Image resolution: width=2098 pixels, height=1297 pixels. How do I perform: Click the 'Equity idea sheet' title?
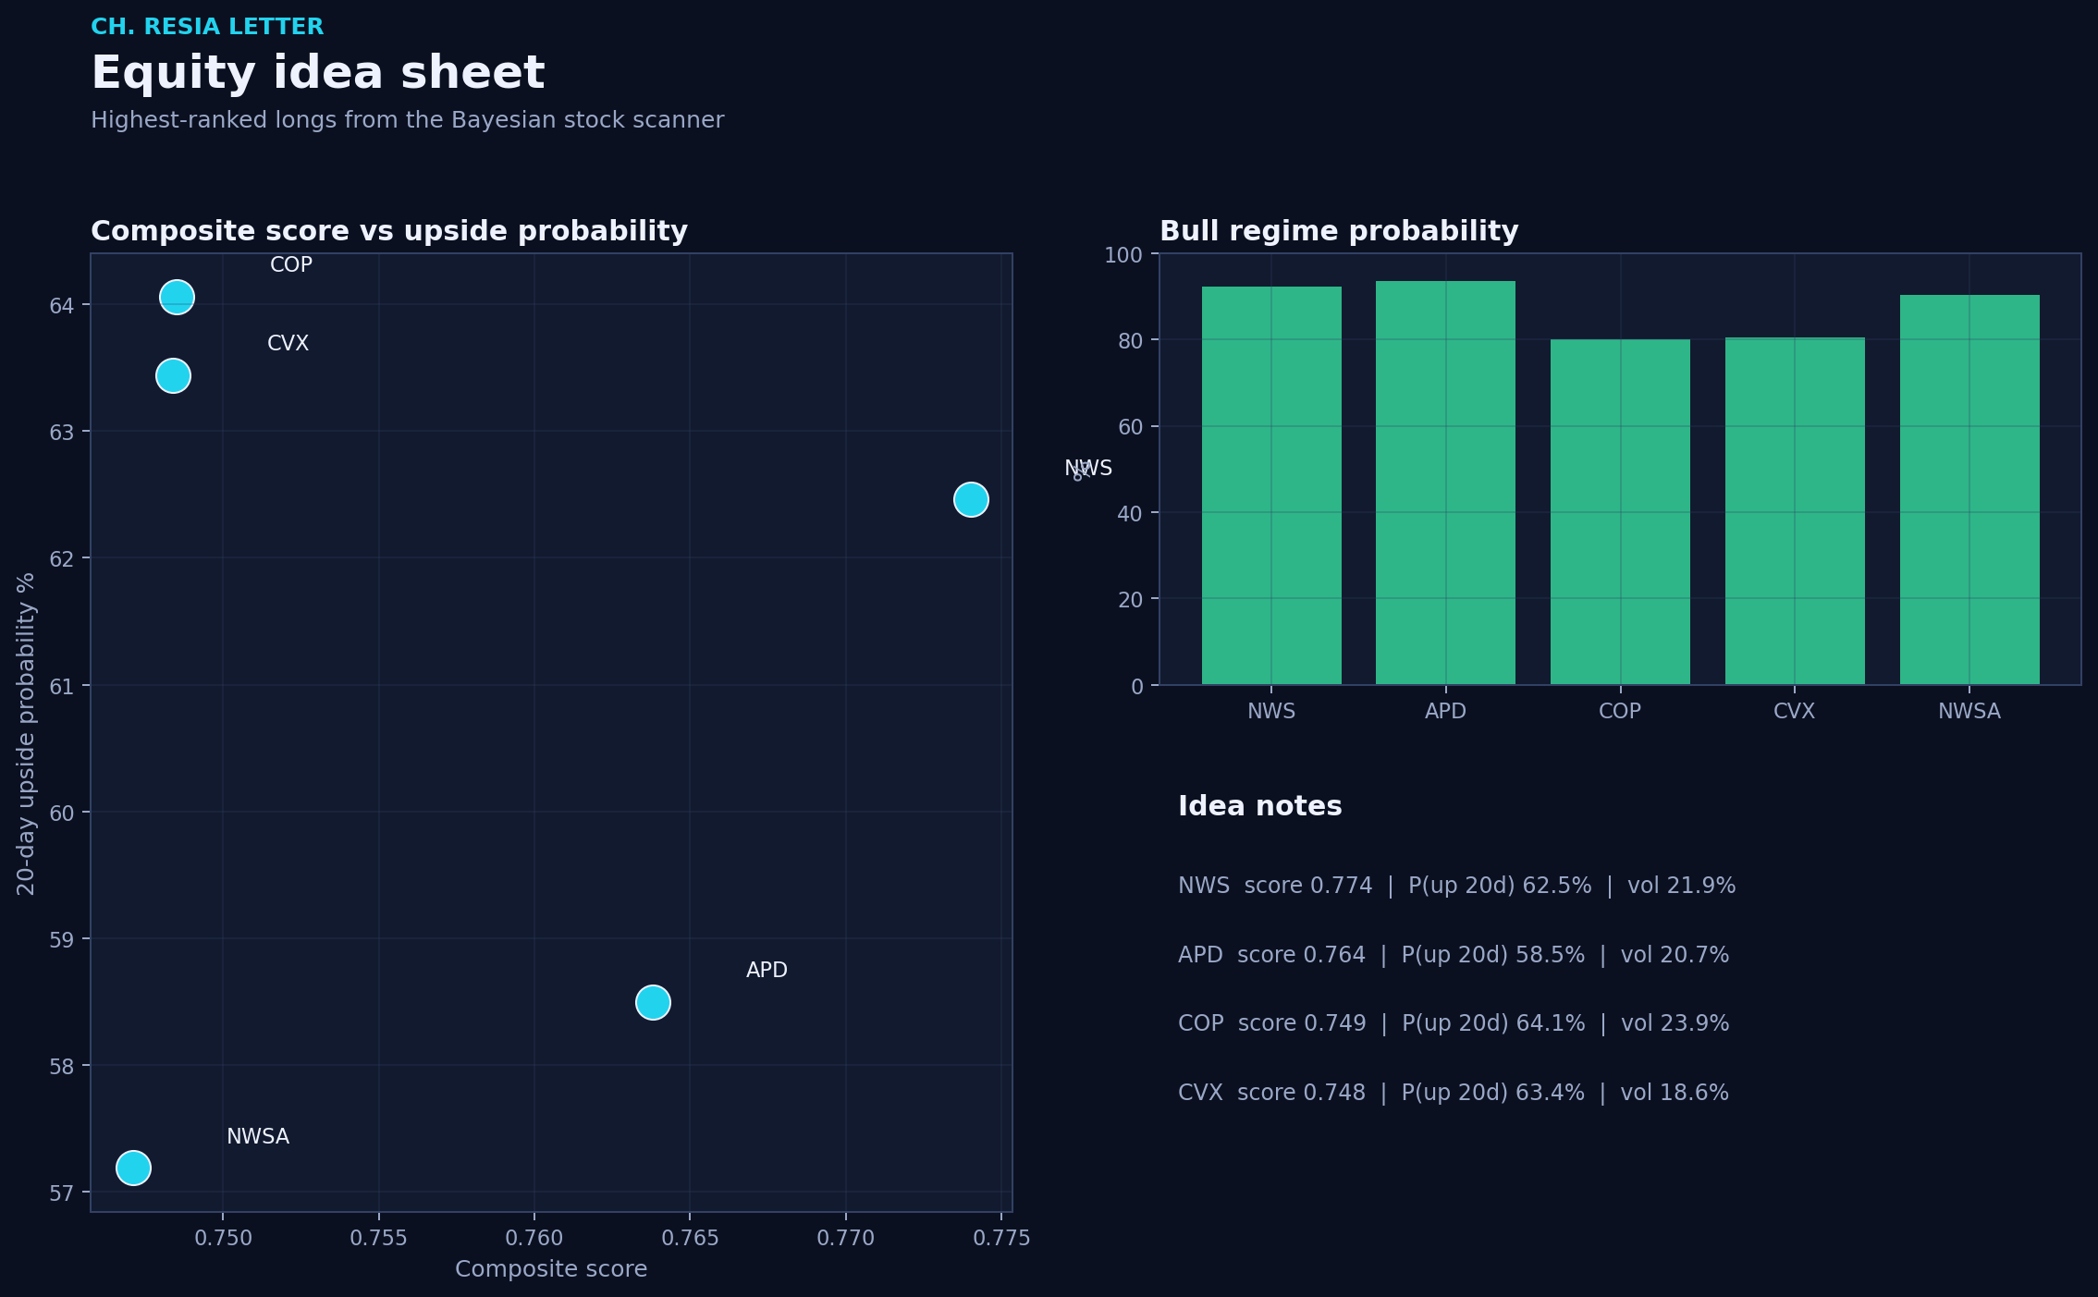[x=318, y=73]
